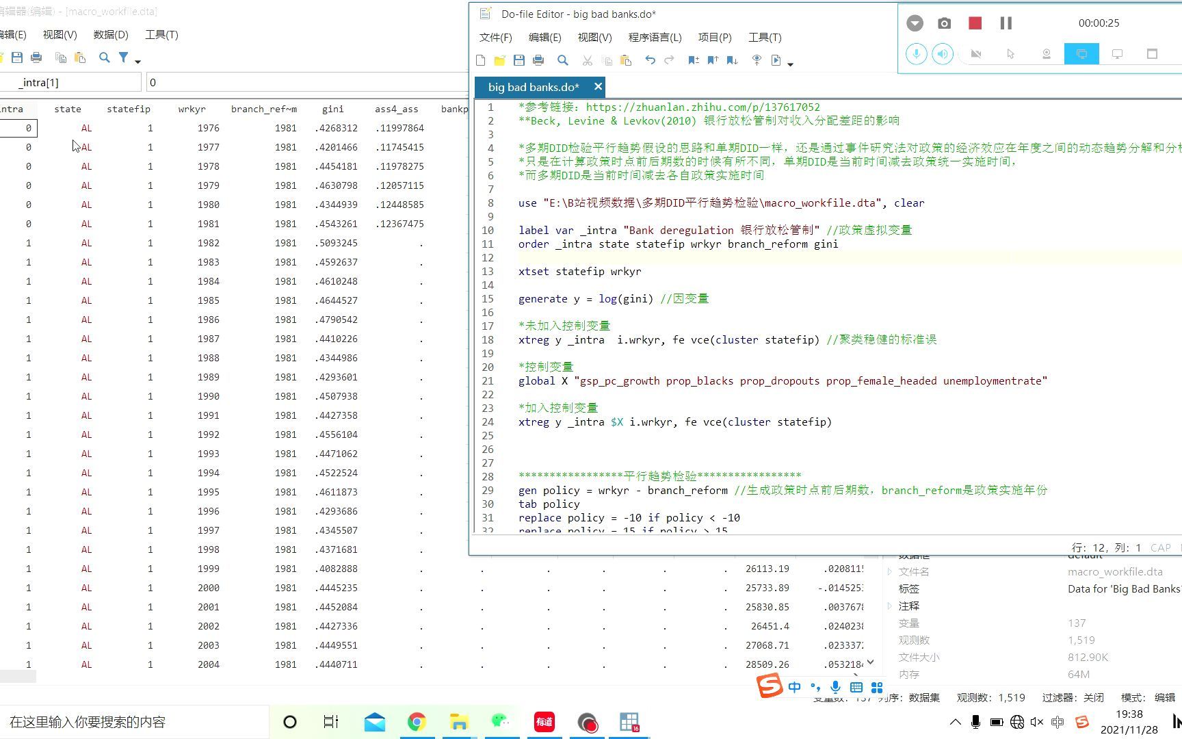Select the statefip column header
The width and height of the screenshot is (1182, 739).
[x=129, y=109]
